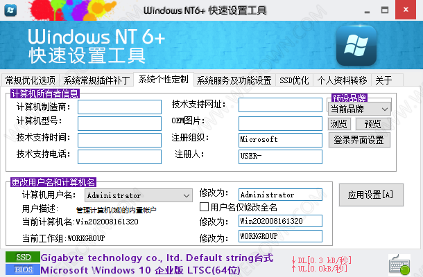Click the keyboard icon in status bar
The height and width of the screenshot is (277, 423).
point(399,265)
